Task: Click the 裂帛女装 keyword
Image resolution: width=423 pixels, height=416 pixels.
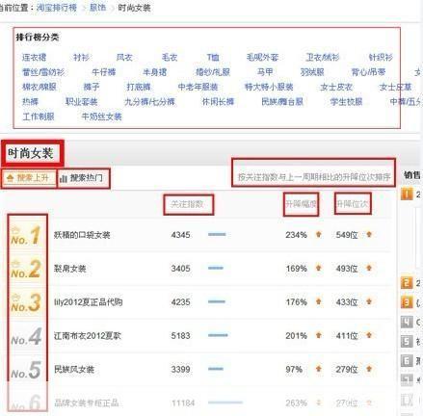Action: pyautogui.click(x=70, y=269)
